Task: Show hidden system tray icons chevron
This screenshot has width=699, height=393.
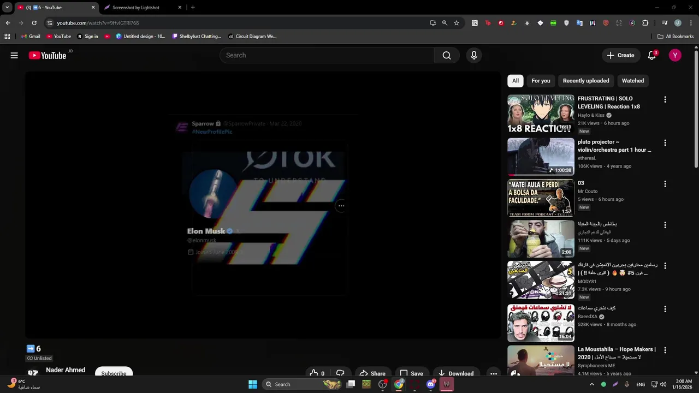Action: 591,384
